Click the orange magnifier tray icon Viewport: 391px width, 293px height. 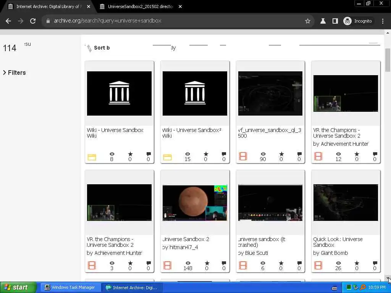[x=363, y=288]
